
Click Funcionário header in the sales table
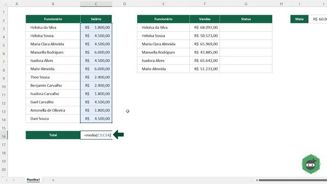163,19
